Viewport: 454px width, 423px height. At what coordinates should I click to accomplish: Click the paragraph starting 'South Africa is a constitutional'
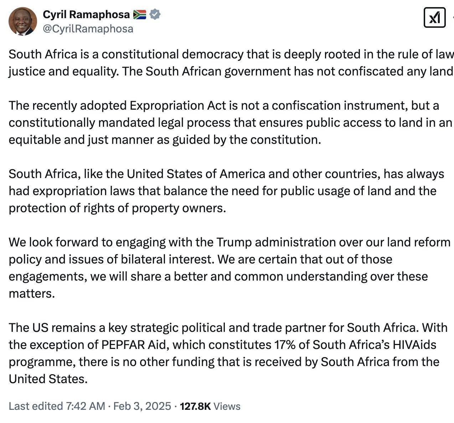click(228, 63)
